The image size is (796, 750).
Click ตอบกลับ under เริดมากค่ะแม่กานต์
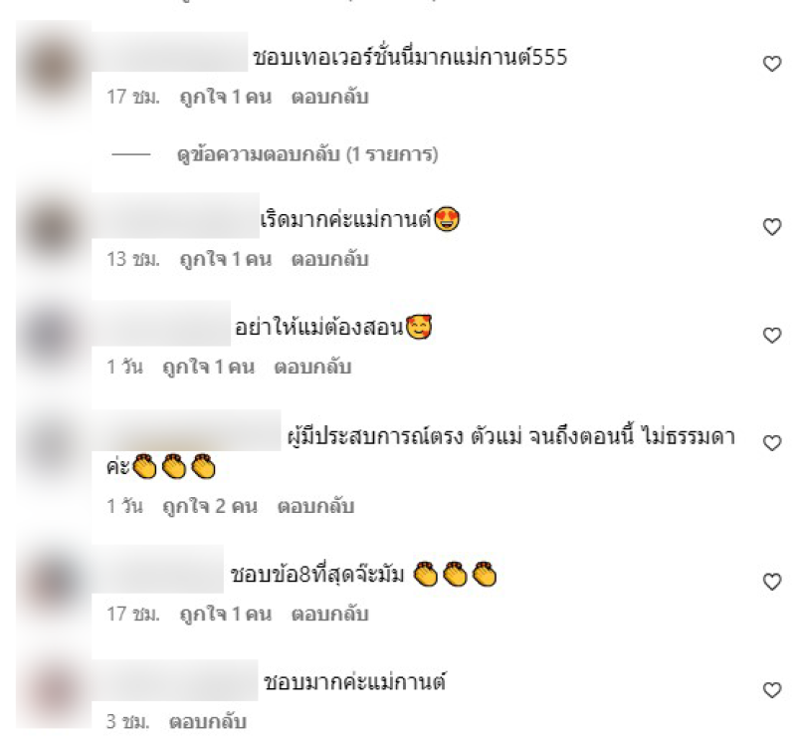point(329,259)
